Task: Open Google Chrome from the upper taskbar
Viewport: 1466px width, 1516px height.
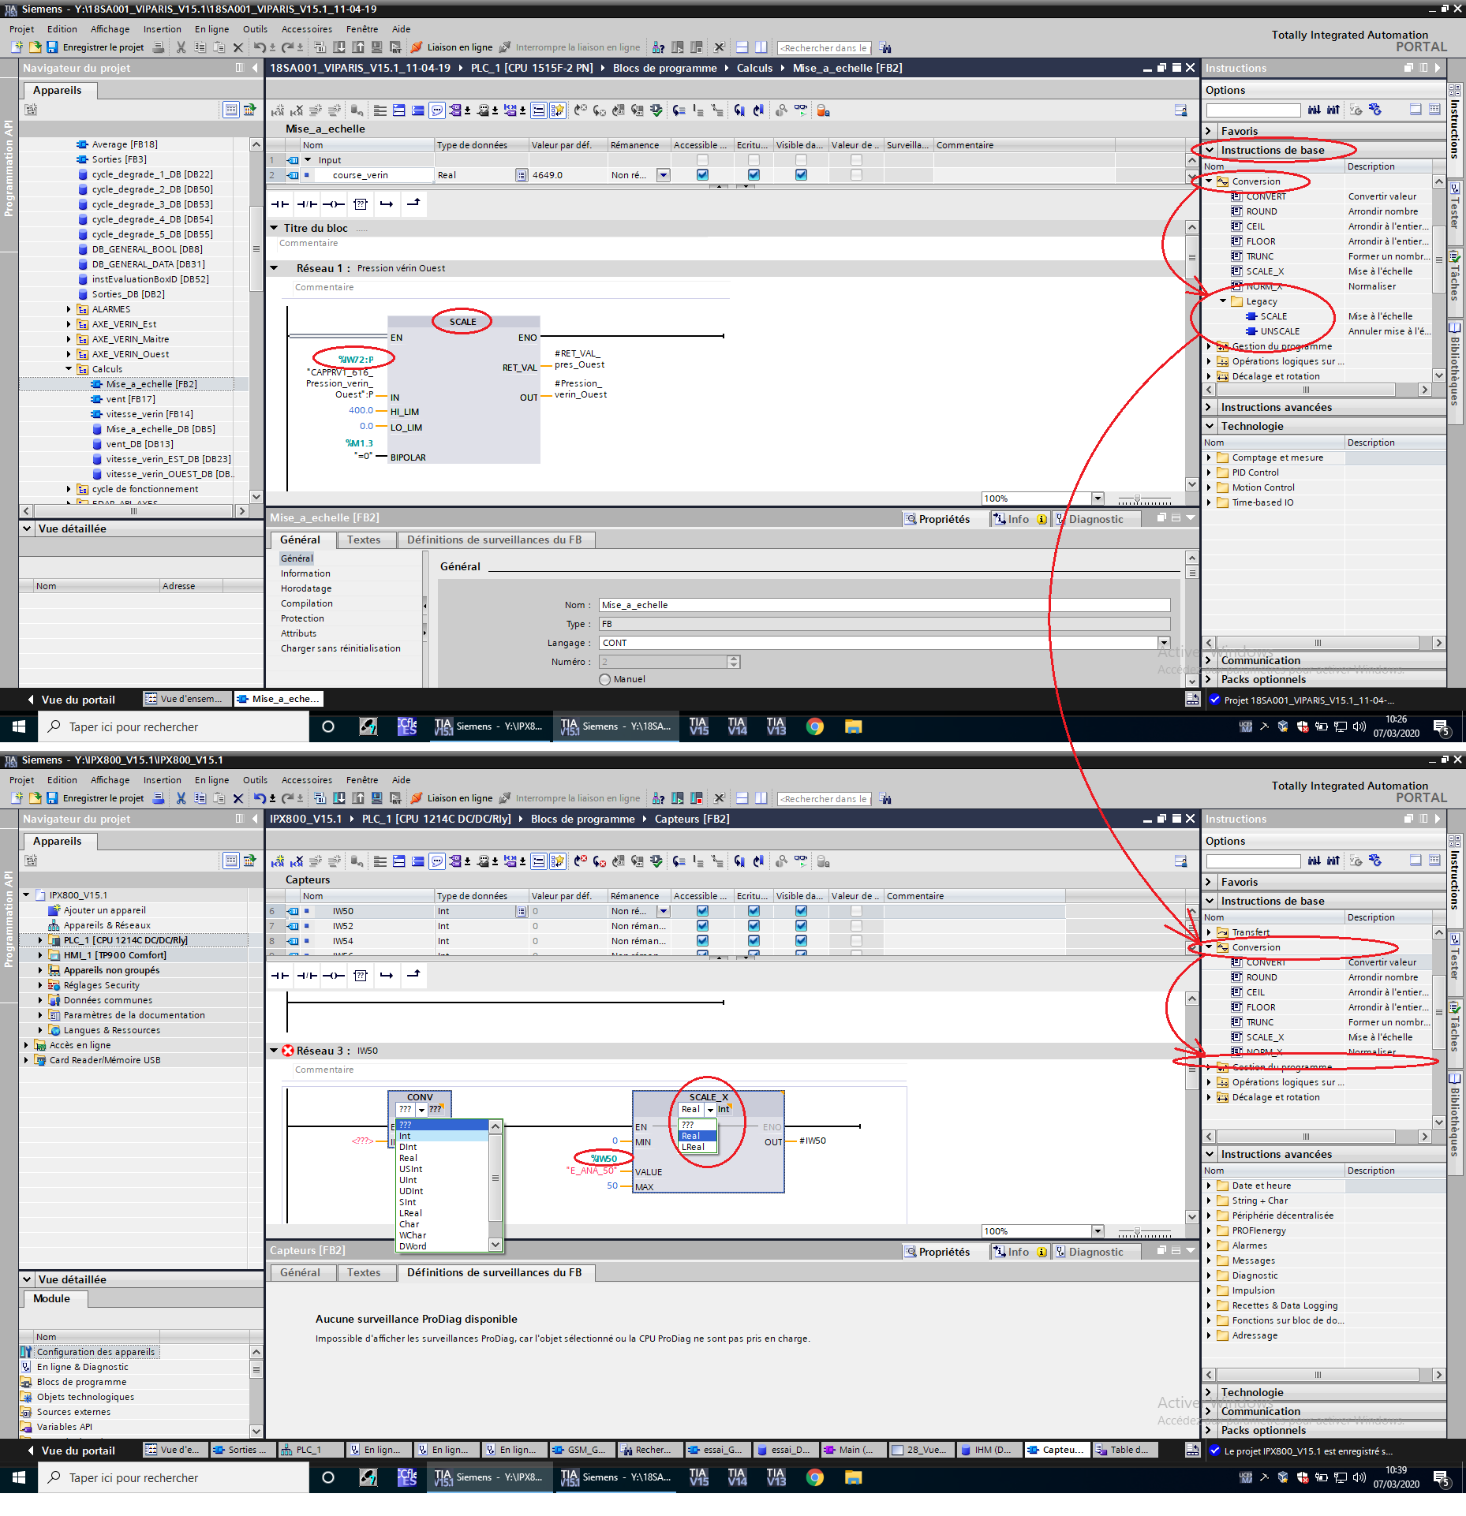Action: (x=815, y=726)
